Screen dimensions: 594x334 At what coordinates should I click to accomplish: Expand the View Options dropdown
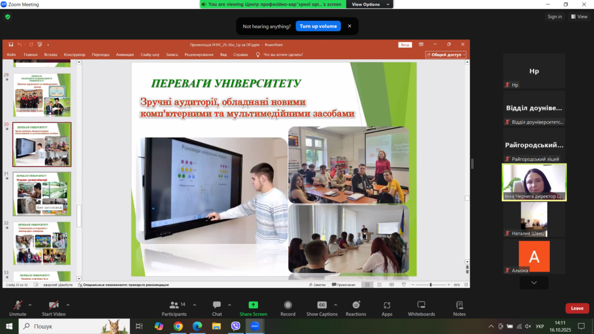(371, 4)
